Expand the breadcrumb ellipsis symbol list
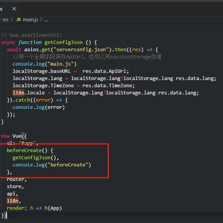Image resolution: width=223 pixels, height=223 pixels. 46,19
